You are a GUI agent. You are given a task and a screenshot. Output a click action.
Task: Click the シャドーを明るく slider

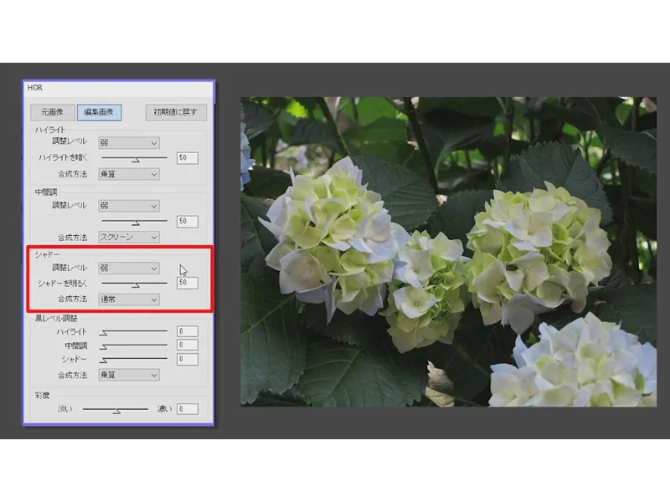pyautogui.click(x=134, y=284)
